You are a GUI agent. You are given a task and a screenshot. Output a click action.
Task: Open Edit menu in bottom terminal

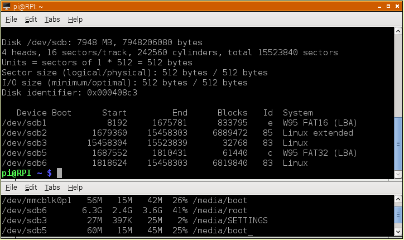click(x=31, y=188)
